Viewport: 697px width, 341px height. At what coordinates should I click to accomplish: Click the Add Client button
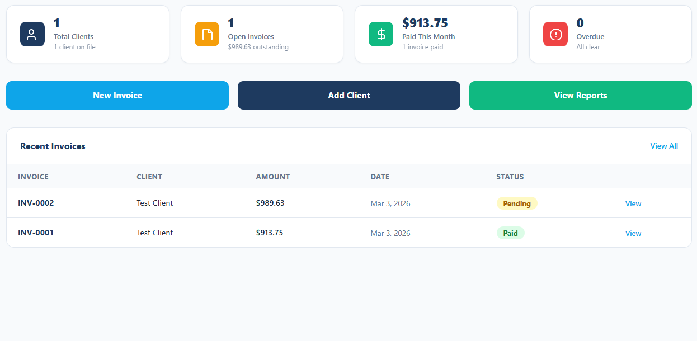coord(348,95)
